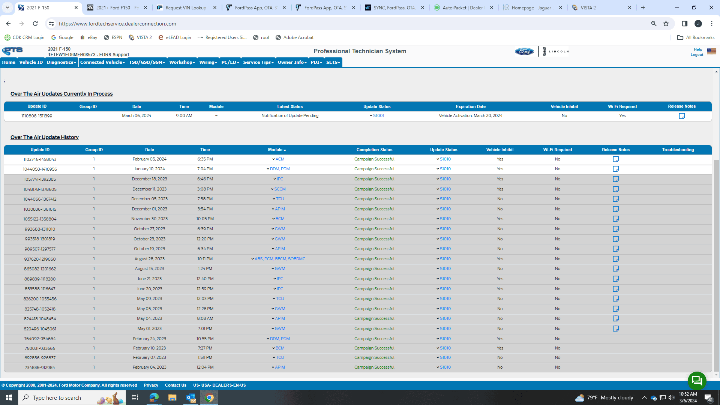Sort history by Module column
This screenshot has width=720, height=405.
click(x=277, y=150)
